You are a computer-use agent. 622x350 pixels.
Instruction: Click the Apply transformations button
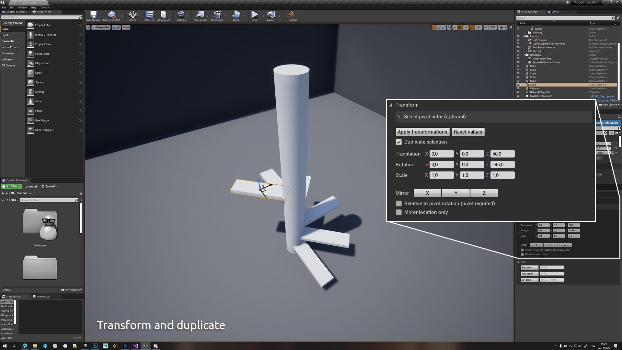[422, 132]
